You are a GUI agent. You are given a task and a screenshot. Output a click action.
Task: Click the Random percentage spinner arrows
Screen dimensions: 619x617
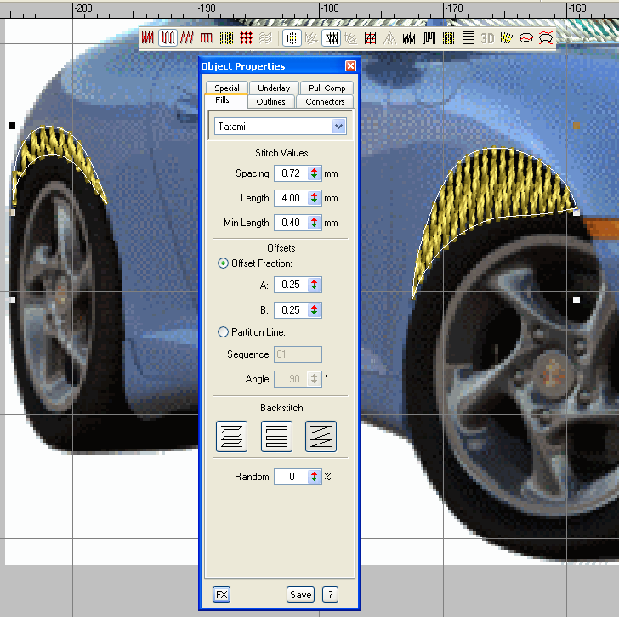click(x=315, y=477)
